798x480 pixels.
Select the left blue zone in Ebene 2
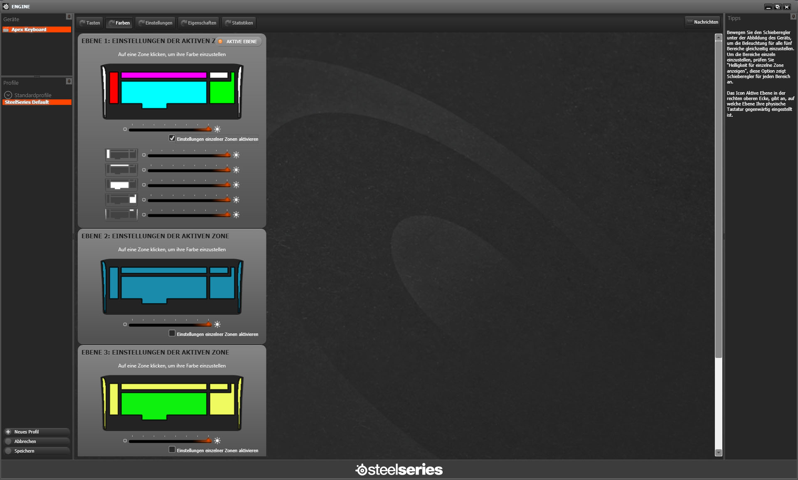[114, 283]
